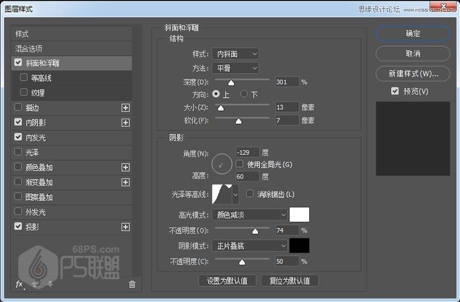Click the 新建样式(W)... button
Screen dimensions: 460x302
click(413, 74)
